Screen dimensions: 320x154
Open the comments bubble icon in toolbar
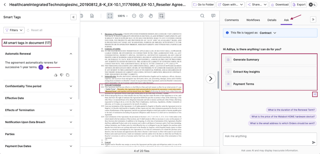(x=213, y=16)
